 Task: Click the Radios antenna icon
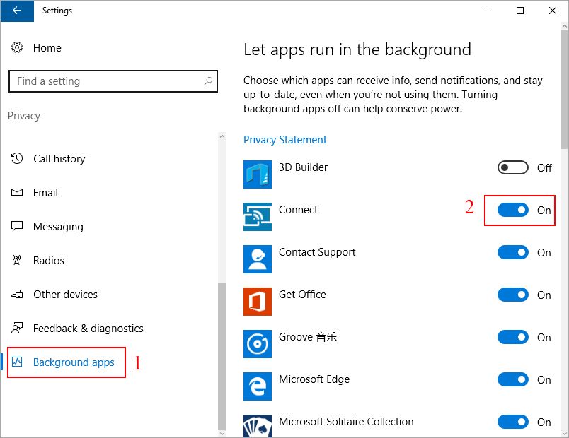(x=17, y=260)
